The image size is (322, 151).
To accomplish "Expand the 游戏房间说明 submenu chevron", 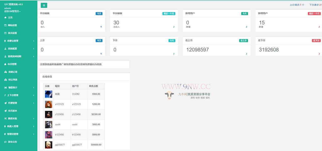I will [34, 56].
